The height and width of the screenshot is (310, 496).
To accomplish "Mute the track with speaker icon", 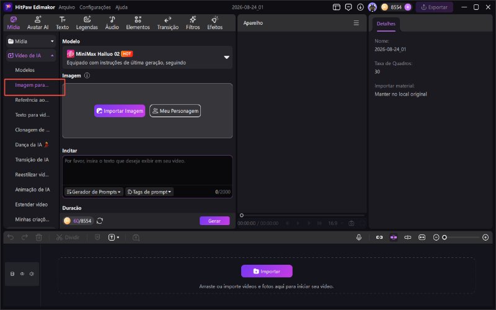I will tap(32, 274).
